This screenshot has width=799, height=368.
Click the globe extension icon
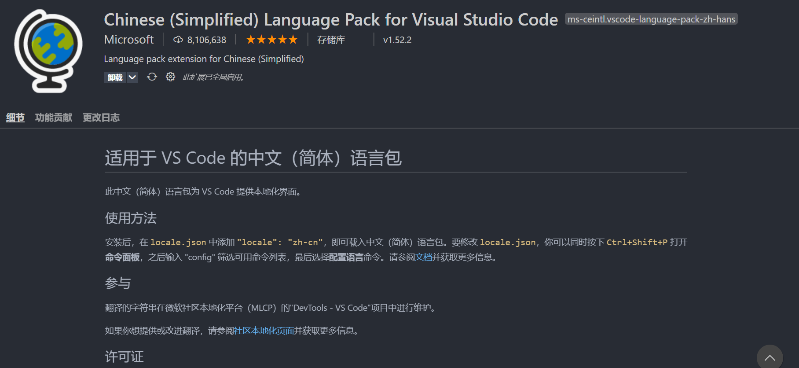pyautogui.click(x=48, y=51)
